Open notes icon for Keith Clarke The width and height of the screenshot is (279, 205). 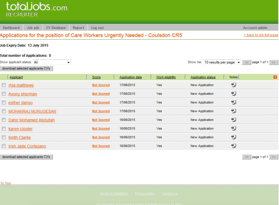coord(233,137)
